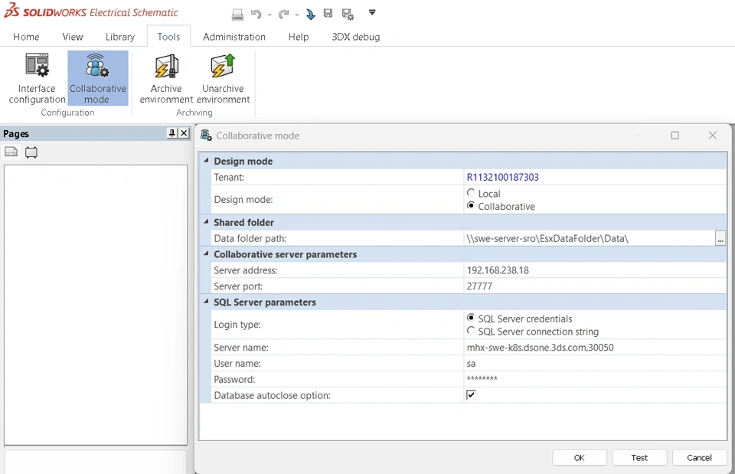Select Local design mode
This screenshot has height=474, width=735.
point(471,193)
